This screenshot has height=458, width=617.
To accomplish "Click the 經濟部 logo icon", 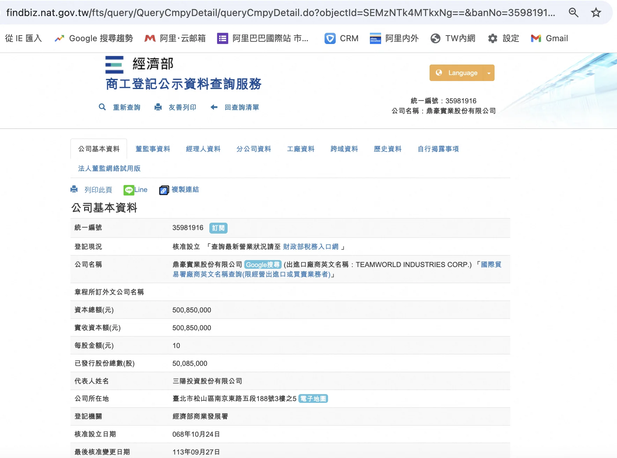I will coord(114,65).
